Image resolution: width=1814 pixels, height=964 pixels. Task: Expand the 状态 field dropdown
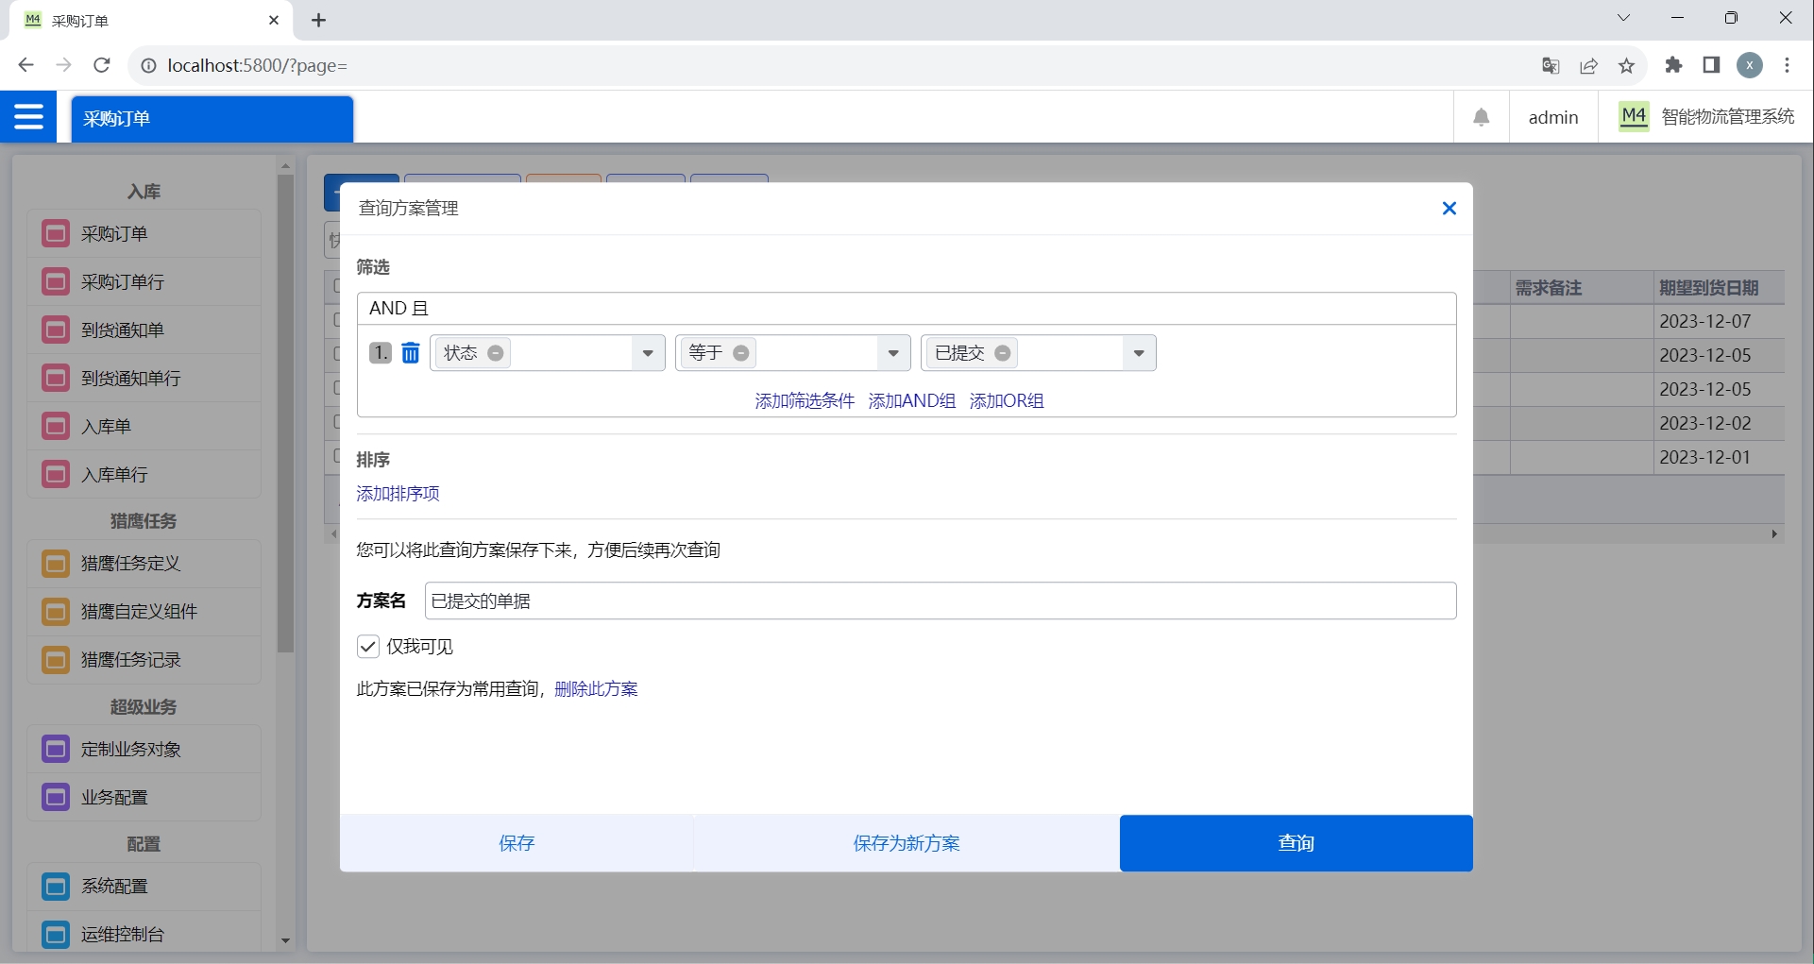pos(648,353)
